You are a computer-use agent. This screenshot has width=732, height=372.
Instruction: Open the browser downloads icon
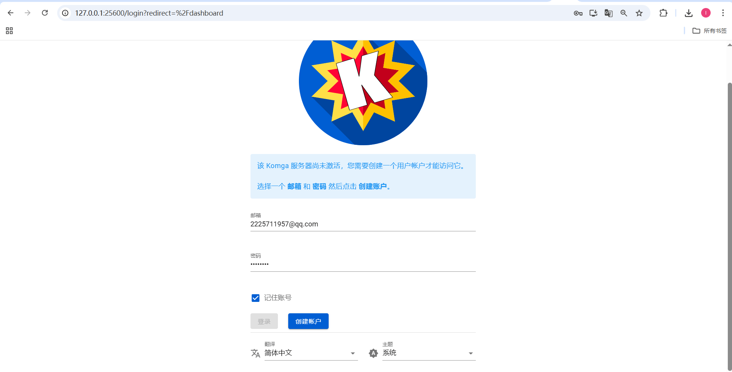689,13
